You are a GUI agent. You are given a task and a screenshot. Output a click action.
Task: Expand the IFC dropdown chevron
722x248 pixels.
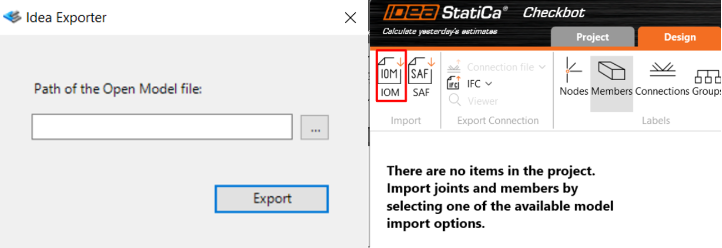489,84
